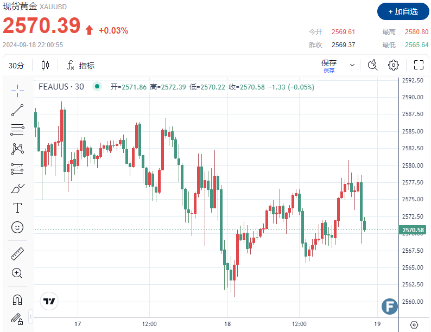Click the zoom in magnifier tool
431x332 pixels.
[x=17, y=273]
